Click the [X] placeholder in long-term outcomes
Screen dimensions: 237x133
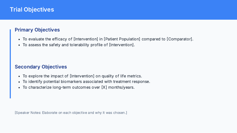pos(104,87)
